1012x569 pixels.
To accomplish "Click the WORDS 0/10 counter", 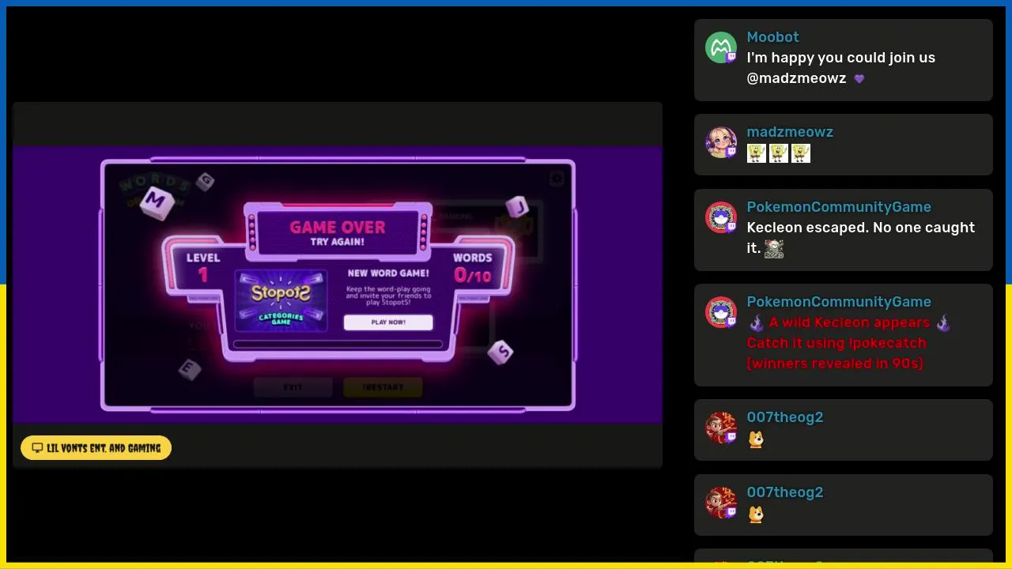I will tap(473, 269).
